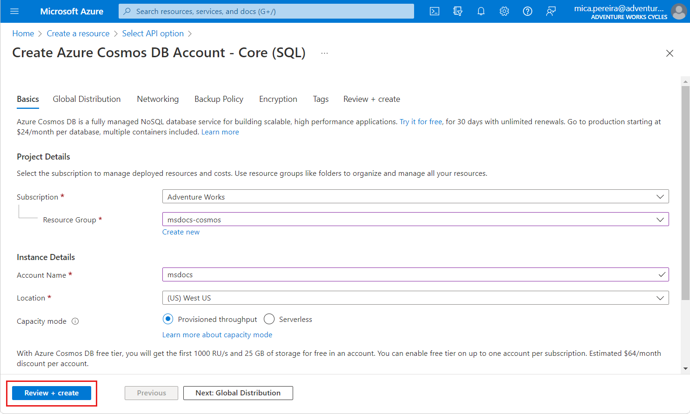Open Directories and subscriptions filter icon
This screenshot has height=414, width=690.
457,11
